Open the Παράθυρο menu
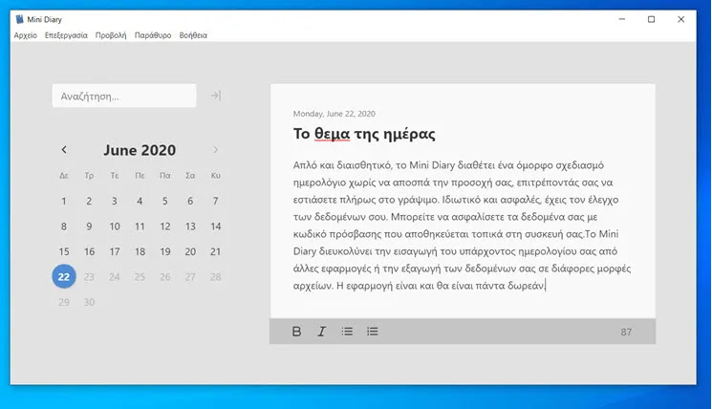Viewport: 712px width, 409px height. 153,35
